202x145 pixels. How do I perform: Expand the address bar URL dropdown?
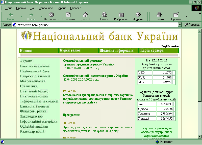tap(180, 25)
